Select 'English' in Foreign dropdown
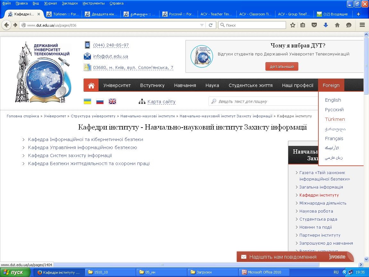 pyautogui.click(x=333, y=100)
